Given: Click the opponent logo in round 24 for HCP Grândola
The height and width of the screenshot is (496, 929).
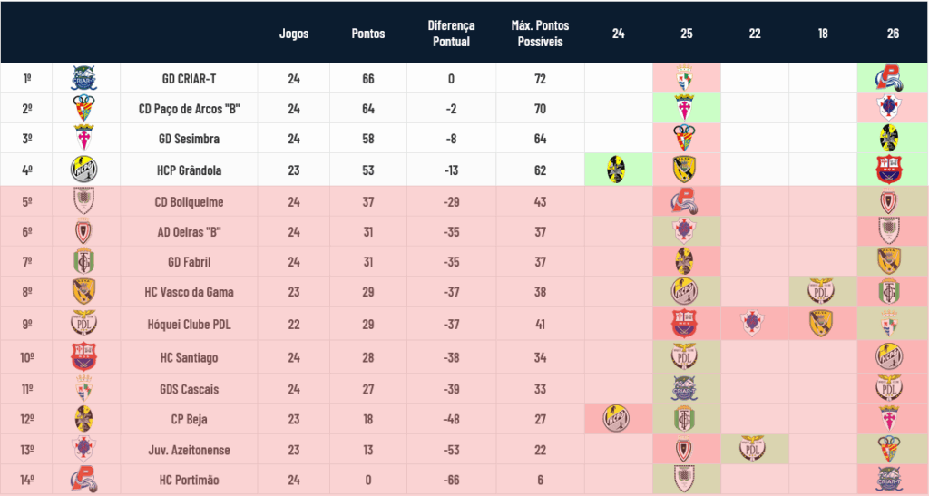Looking at the screenshot, I should pos(616,170).
